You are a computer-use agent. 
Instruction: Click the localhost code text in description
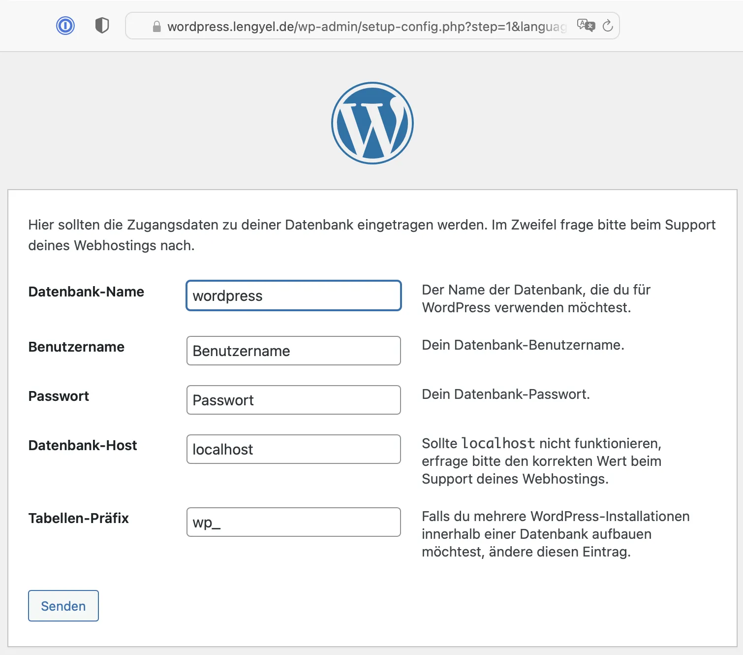pyautogui.click(x=498, y=443)
